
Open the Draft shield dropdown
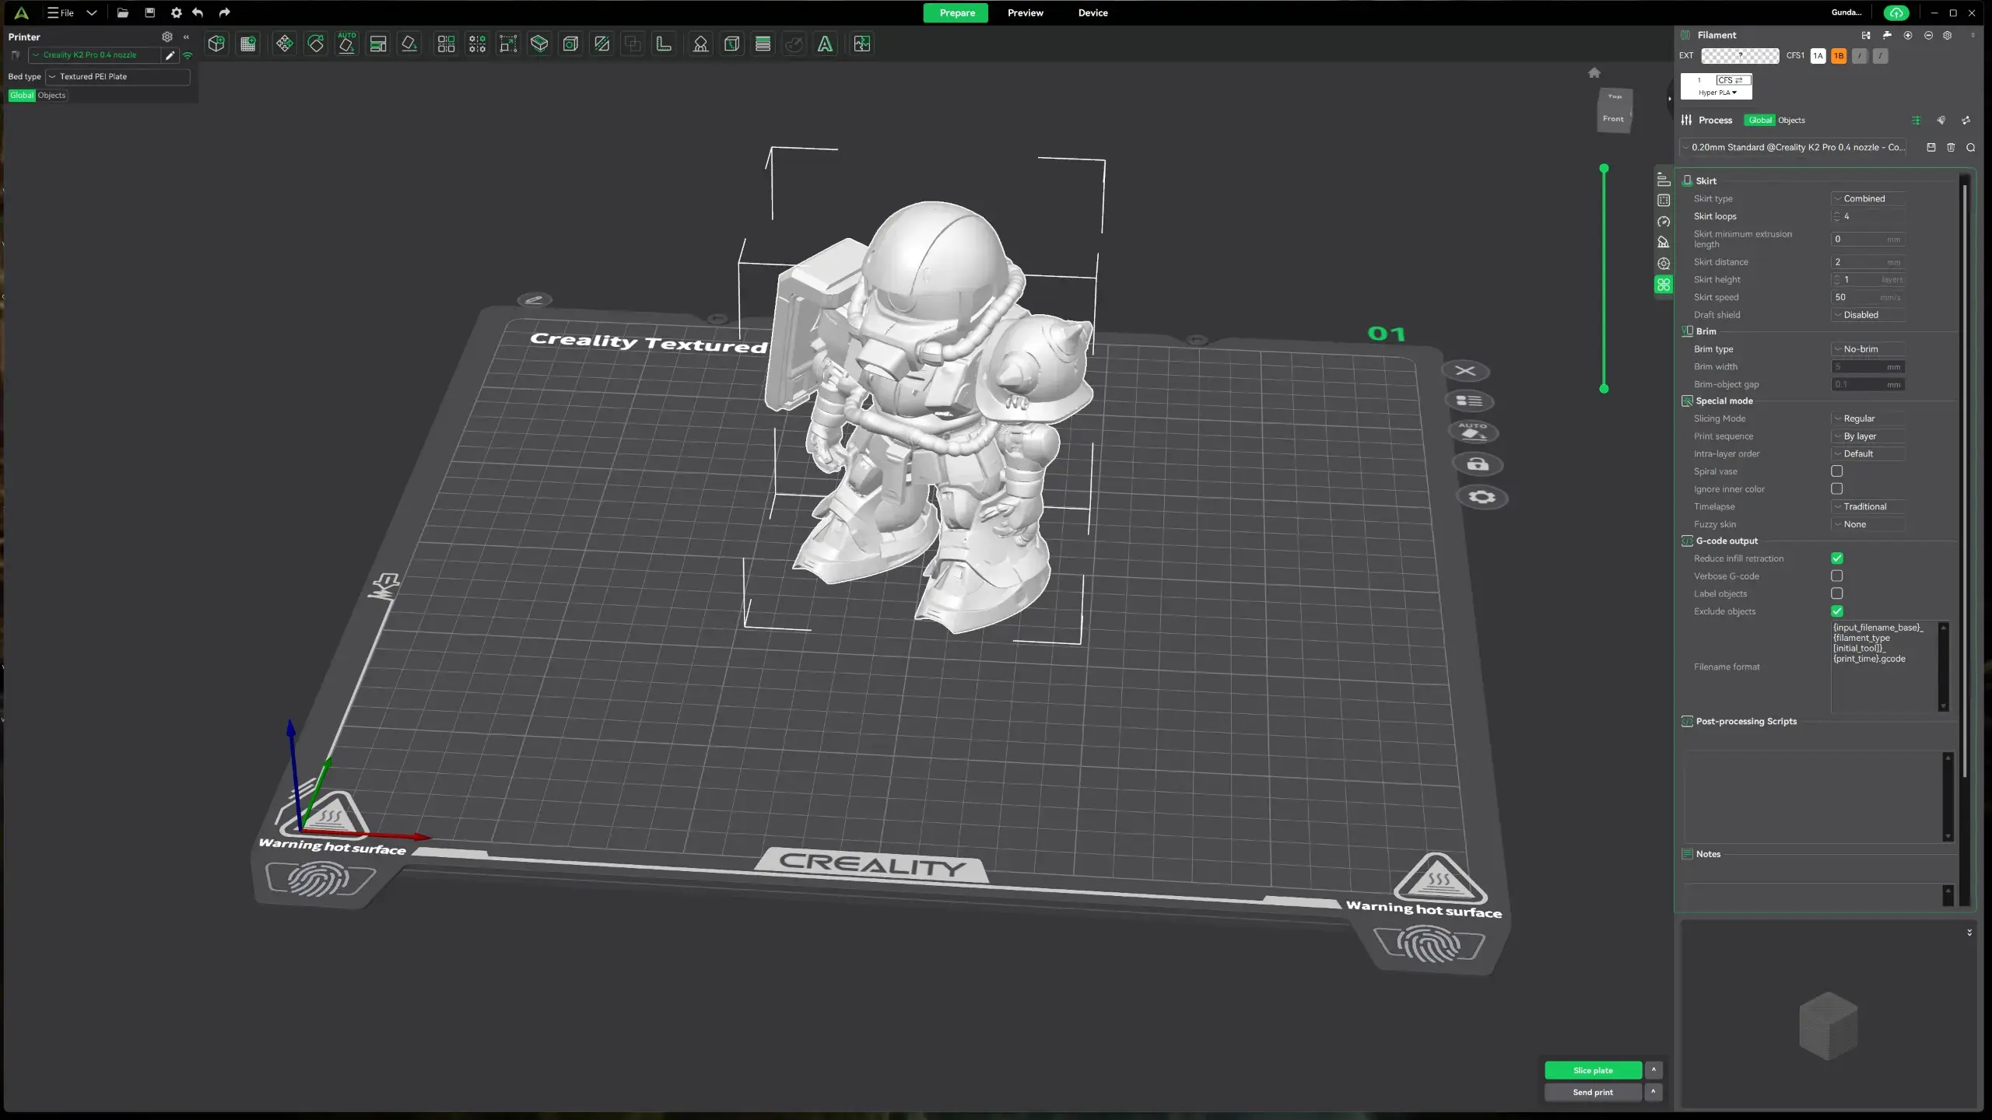coord(1868,315)
